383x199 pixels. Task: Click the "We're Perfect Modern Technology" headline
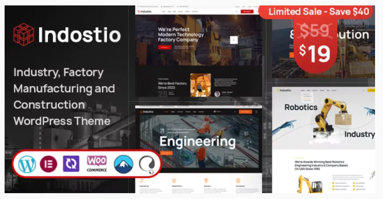181,35
